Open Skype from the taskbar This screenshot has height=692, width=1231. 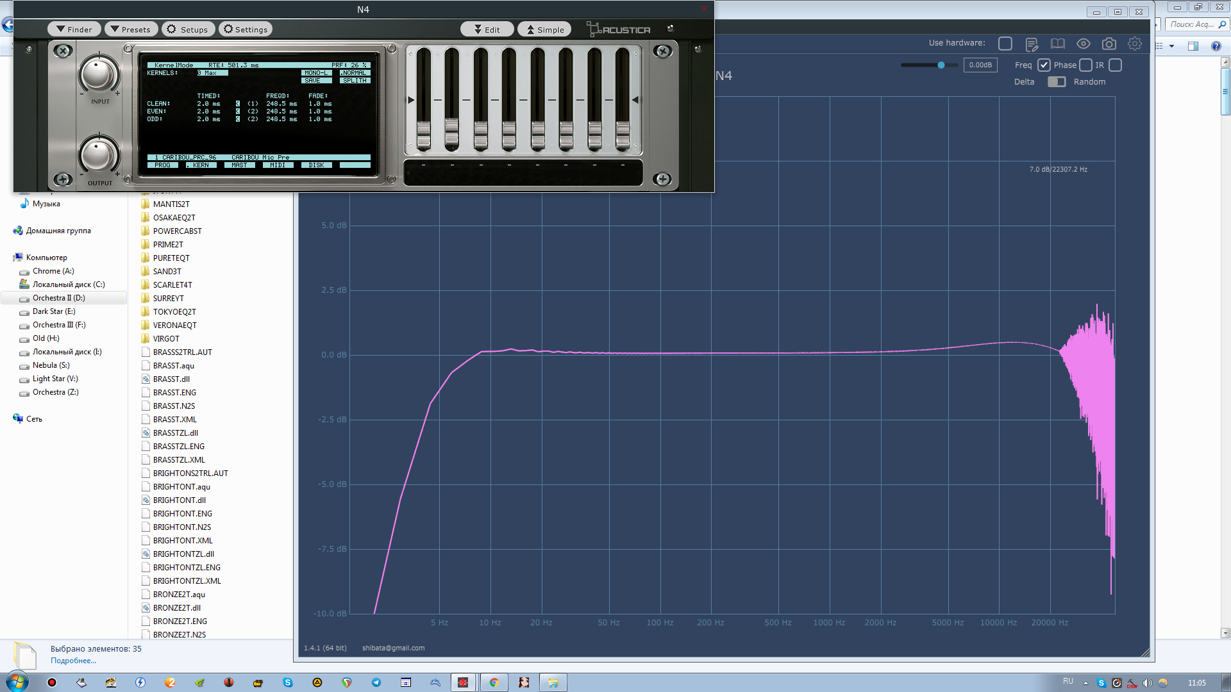288,682
